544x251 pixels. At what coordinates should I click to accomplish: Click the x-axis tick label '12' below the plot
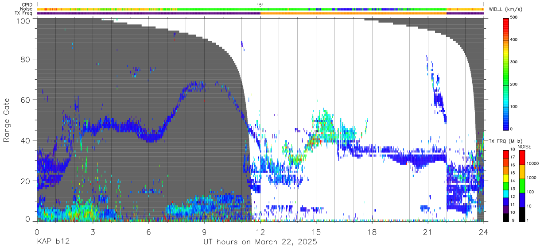(x=260, y=232)
